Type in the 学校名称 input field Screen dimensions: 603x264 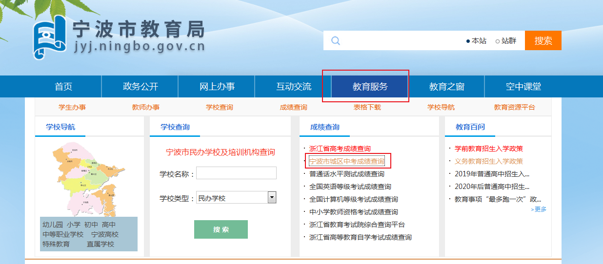(x=236, y=173)
